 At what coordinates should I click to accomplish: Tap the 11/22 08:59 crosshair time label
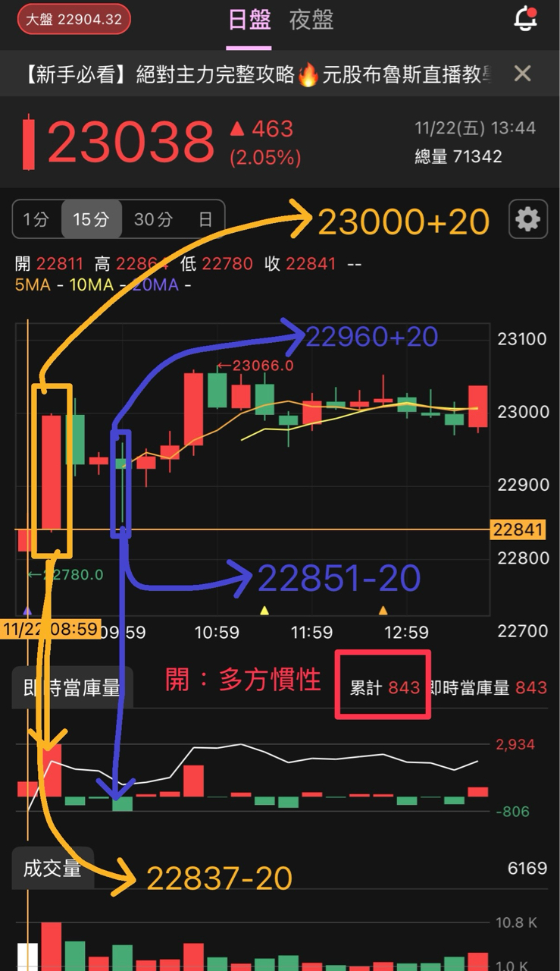click(51, 629)
